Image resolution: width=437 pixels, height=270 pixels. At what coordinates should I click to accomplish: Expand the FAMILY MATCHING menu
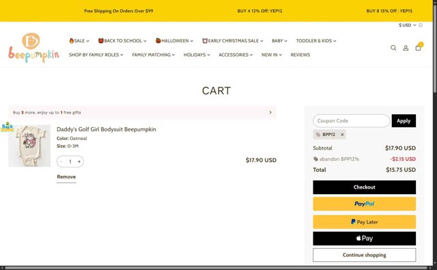(x=154, y=55)
